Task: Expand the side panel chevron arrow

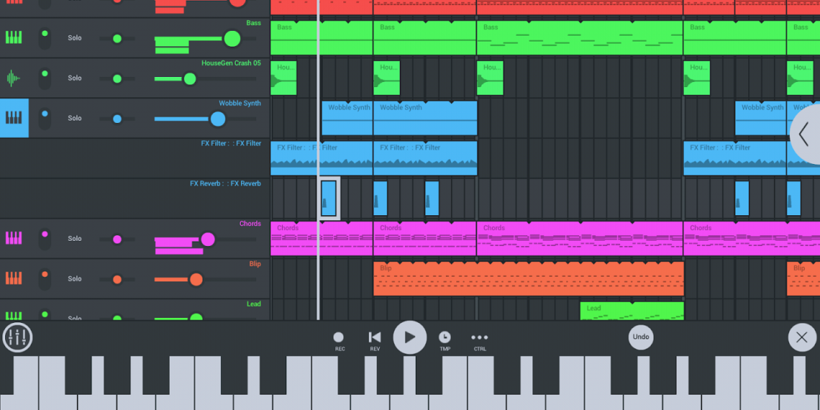Action: coord(805,134)
